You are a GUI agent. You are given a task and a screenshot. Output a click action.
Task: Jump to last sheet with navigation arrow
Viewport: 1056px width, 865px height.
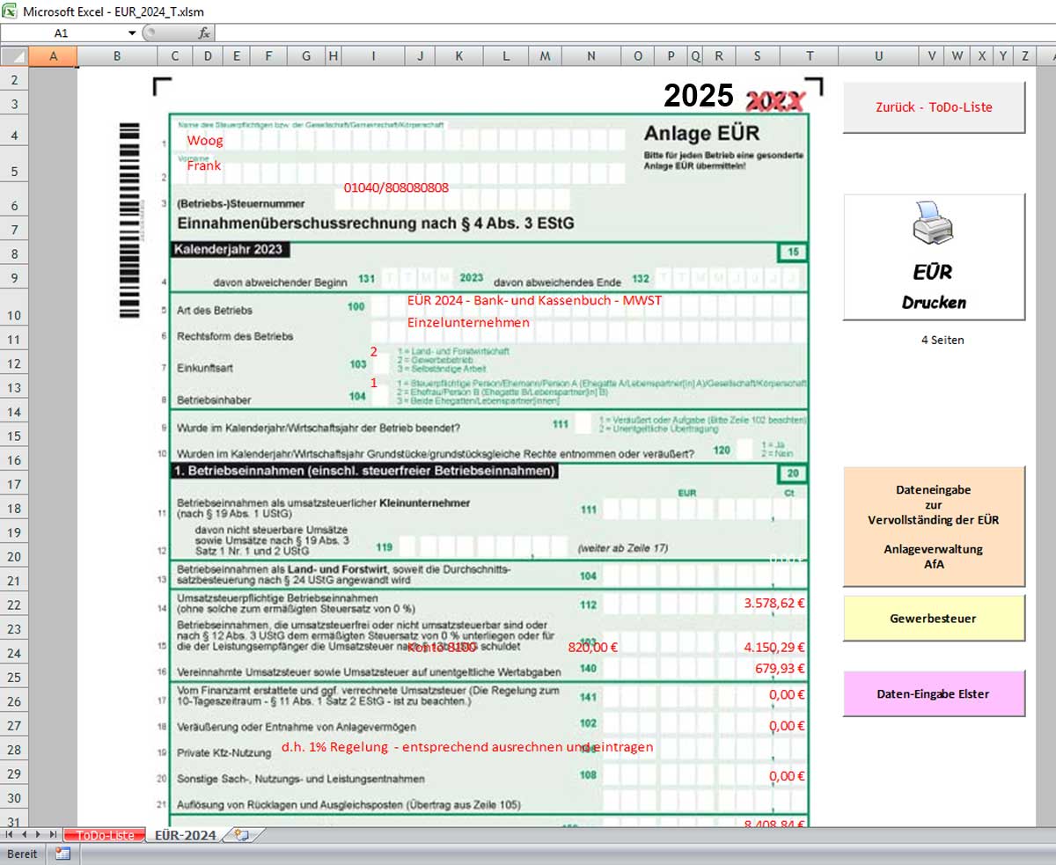pyautogui.click(x=53, y=834)
